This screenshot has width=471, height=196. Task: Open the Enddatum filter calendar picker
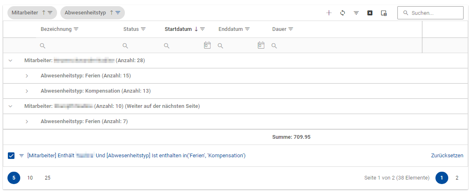pos(261,45)
